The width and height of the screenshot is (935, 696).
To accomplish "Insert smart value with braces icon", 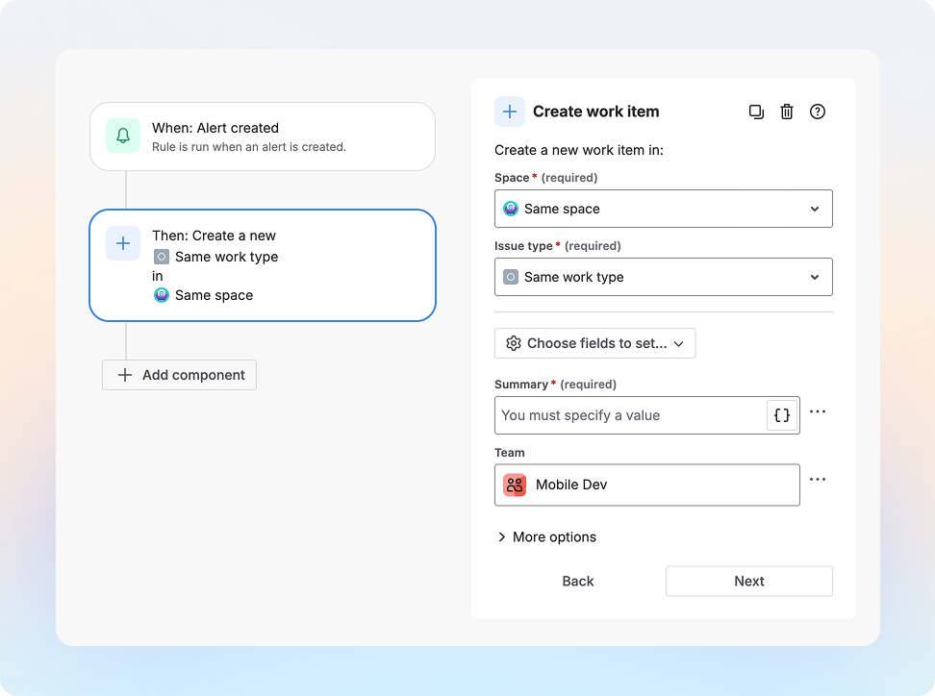I will (x=782, y=415).
